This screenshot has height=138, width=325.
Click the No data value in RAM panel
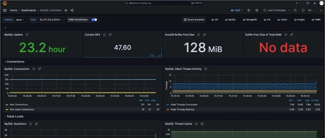pos(283,48)
